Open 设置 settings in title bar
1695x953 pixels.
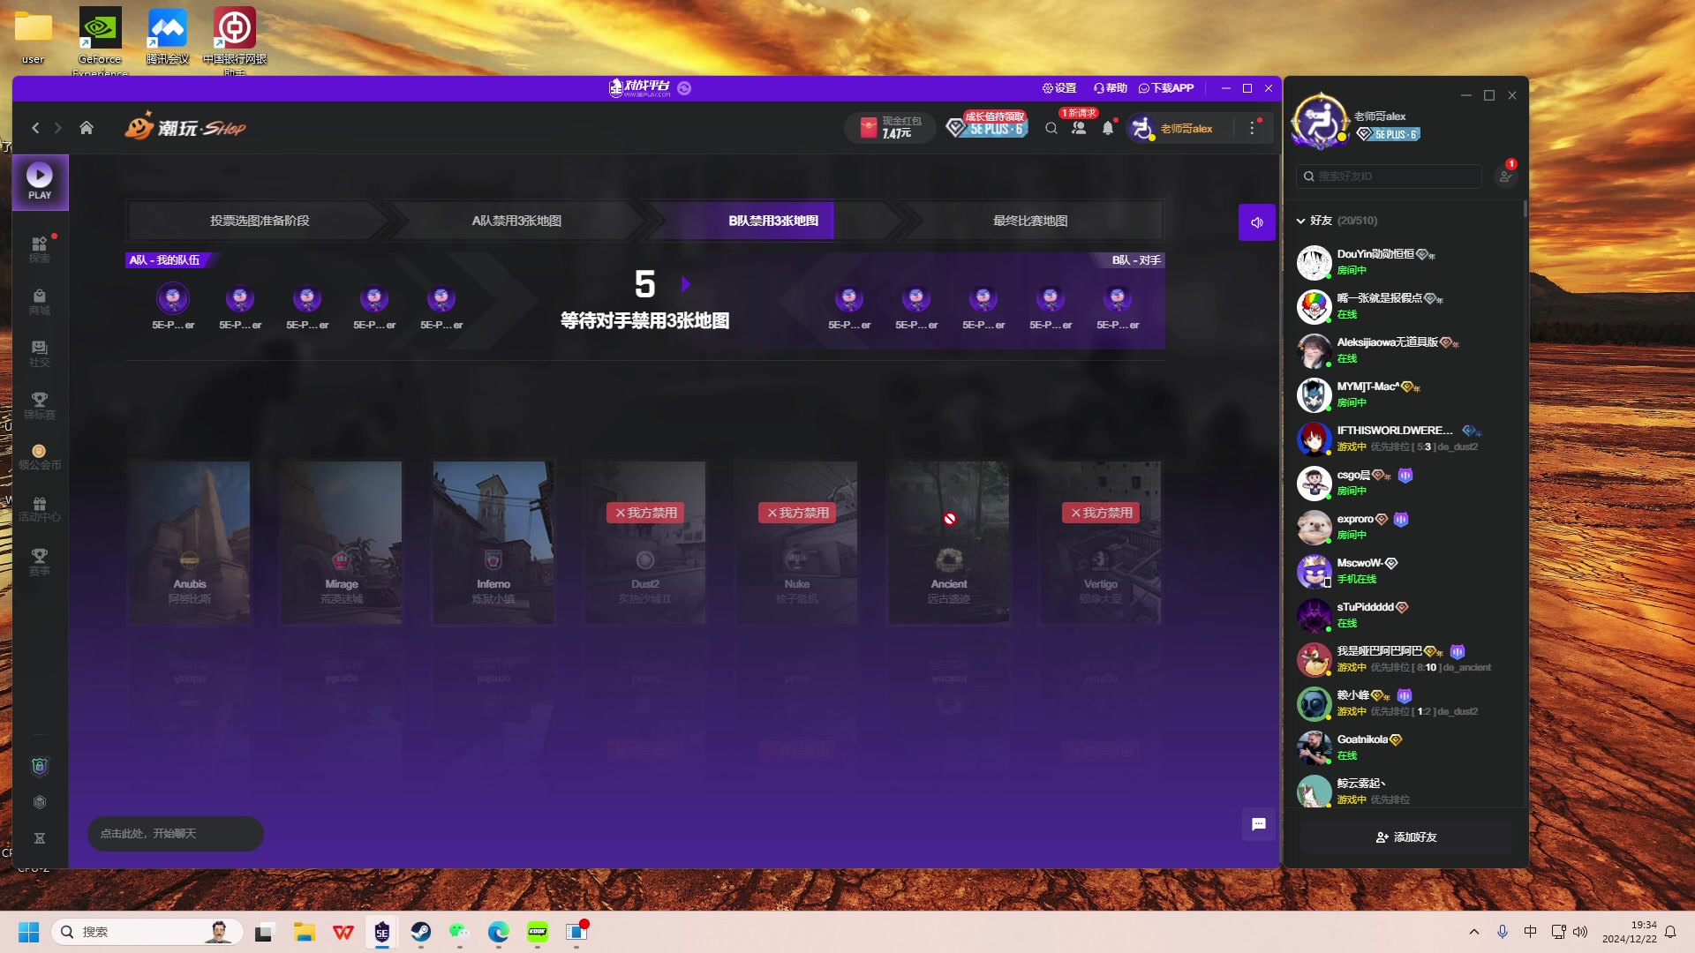click(1059, 88)
